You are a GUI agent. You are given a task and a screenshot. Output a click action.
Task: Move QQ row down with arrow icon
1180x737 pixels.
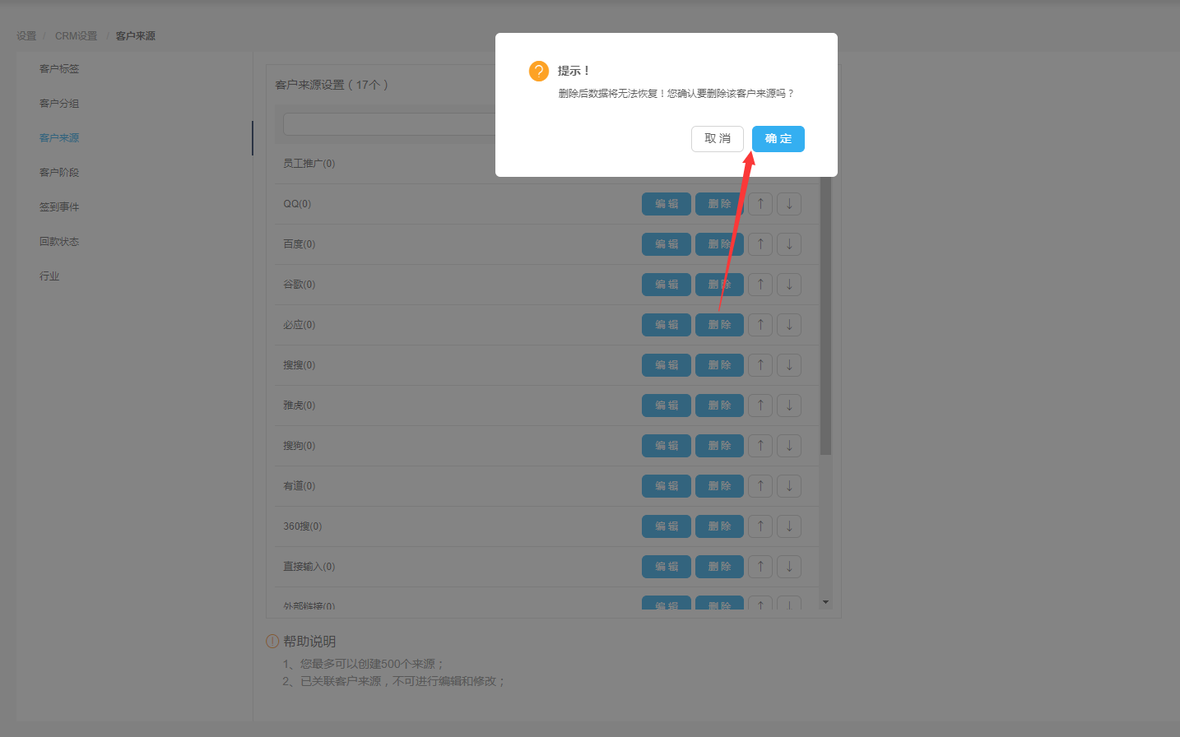[789, 204]
